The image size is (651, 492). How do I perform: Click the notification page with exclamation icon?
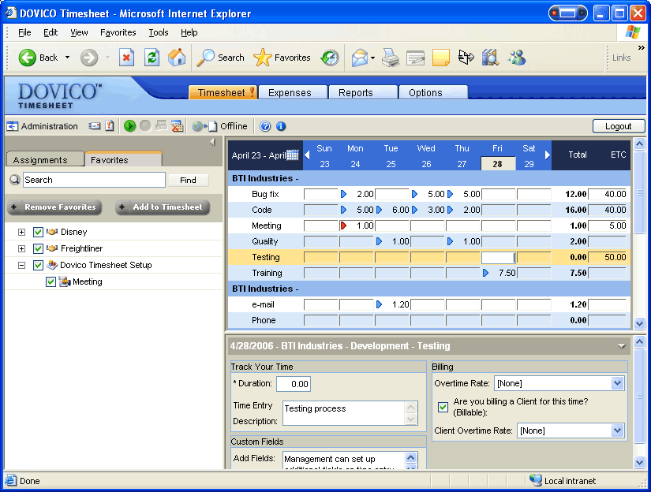110,125
